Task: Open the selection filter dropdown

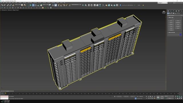Action: tap(18, 5)
